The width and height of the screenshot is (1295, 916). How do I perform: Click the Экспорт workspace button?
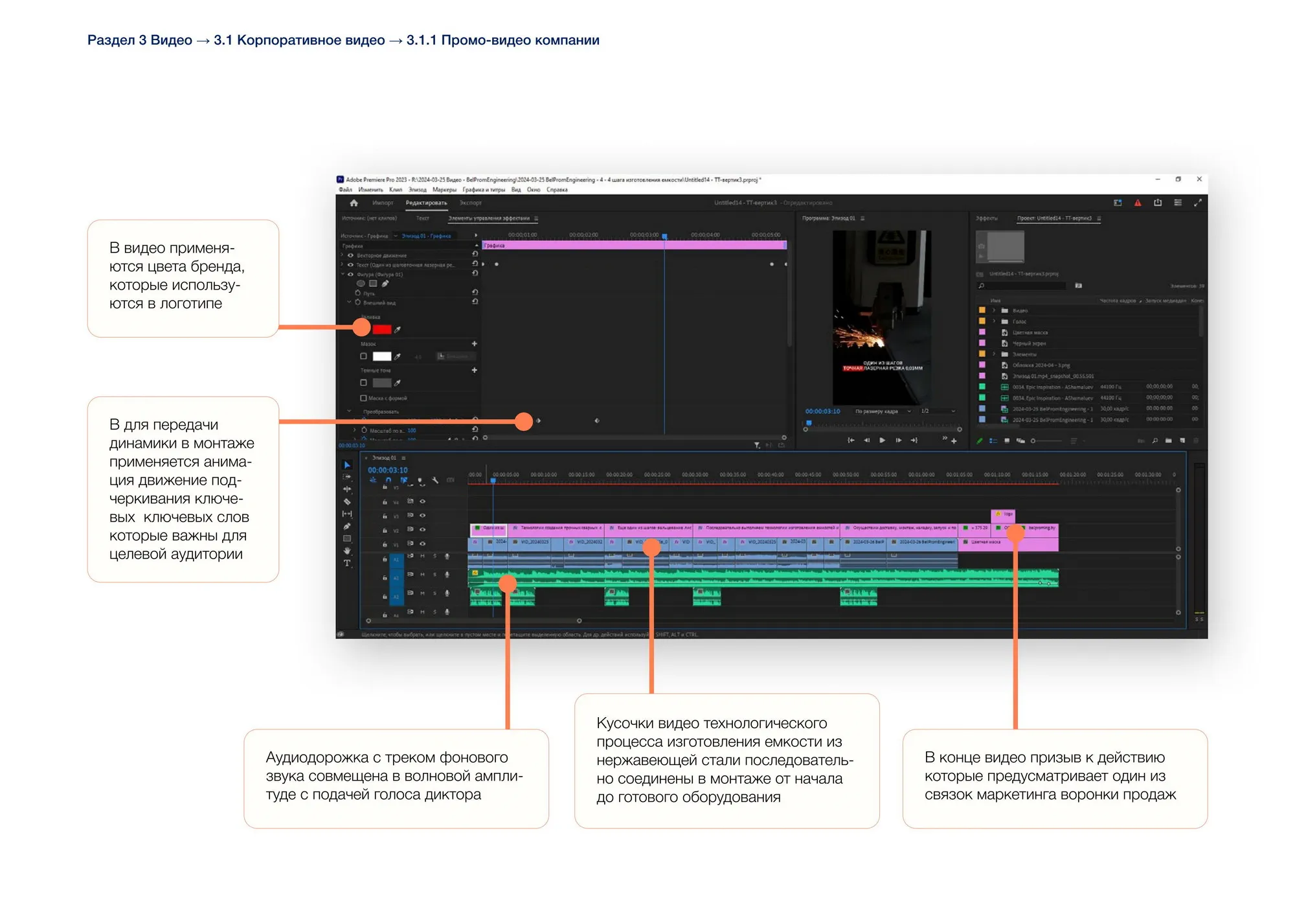(471, 203)
